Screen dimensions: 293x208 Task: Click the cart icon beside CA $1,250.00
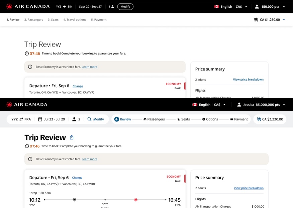pyautogui.click(x=256, y=20)
